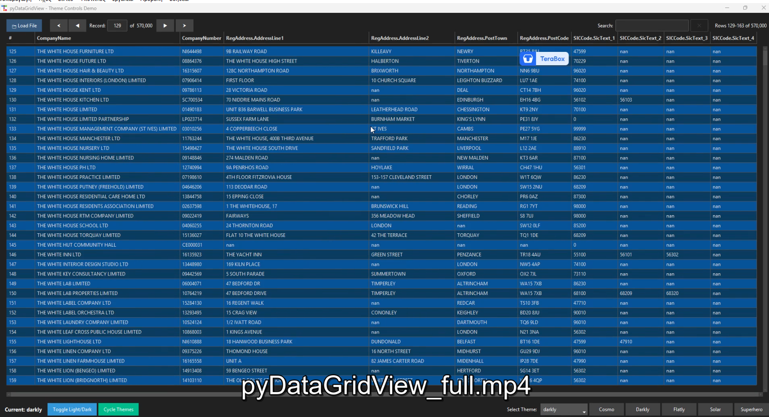Image resolution: width=769 pixels, height=417 pixels.
Task: Apply the Solar theme
Action: (715, 409)
